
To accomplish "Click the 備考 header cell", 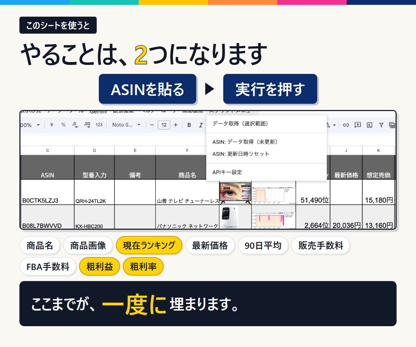I will click(135, 167).
